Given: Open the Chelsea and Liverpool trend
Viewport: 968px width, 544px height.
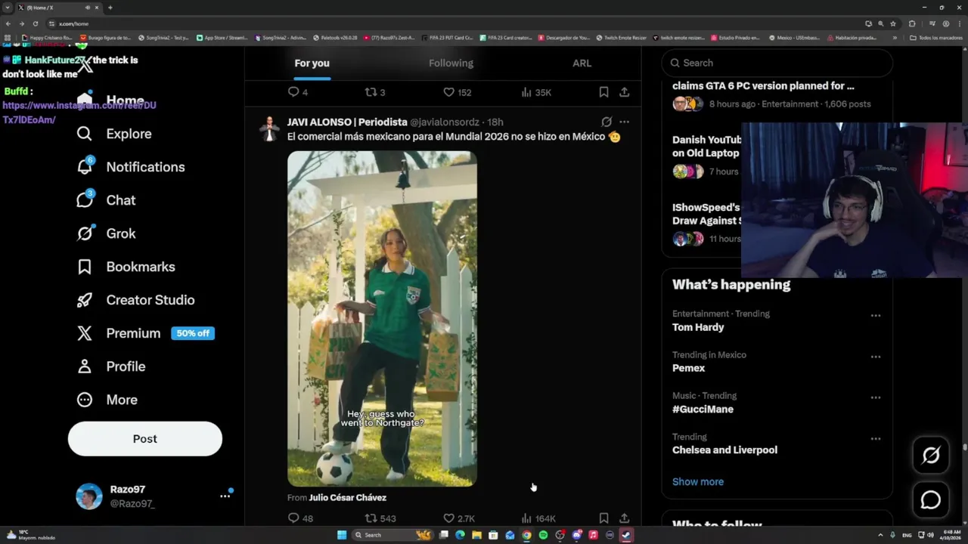Looking at the screenshot, I should pos(724,450).
